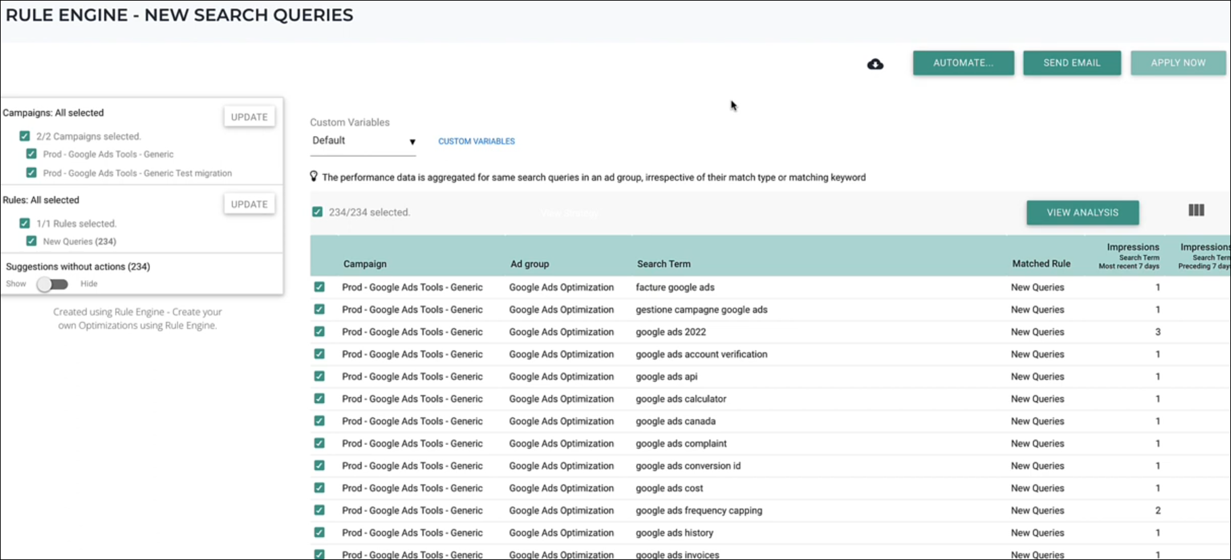1231x560 pixels.
Task: Uncheck the row for gestione campagne google ads
Action: pos(319,309)
